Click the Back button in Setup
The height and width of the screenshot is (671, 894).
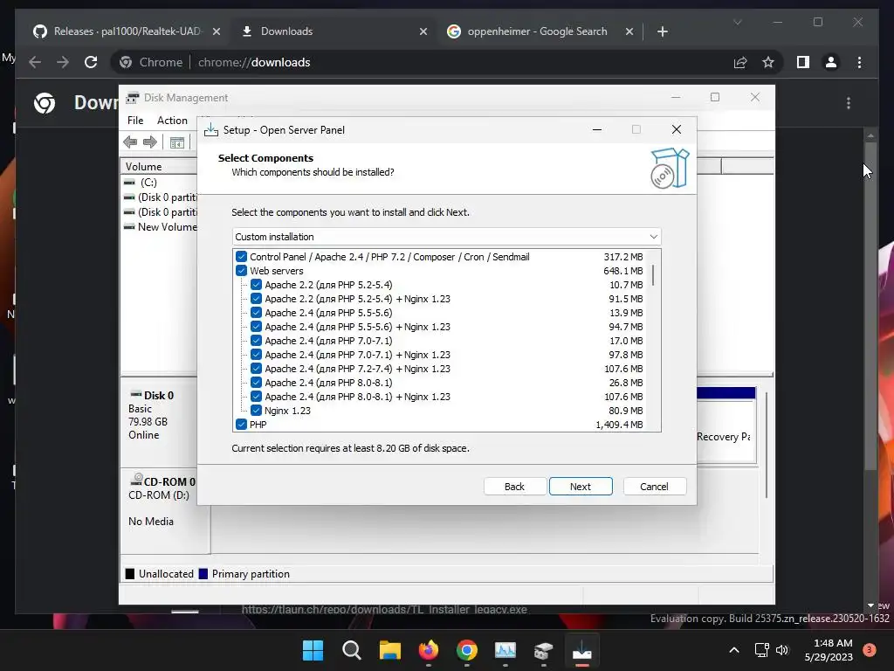coord(514,487)
